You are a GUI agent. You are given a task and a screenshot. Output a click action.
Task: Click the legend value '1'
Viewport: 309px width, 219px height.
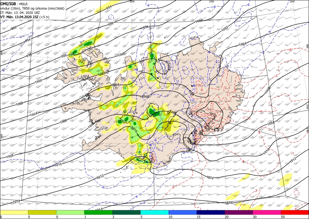tap(85, 217)
